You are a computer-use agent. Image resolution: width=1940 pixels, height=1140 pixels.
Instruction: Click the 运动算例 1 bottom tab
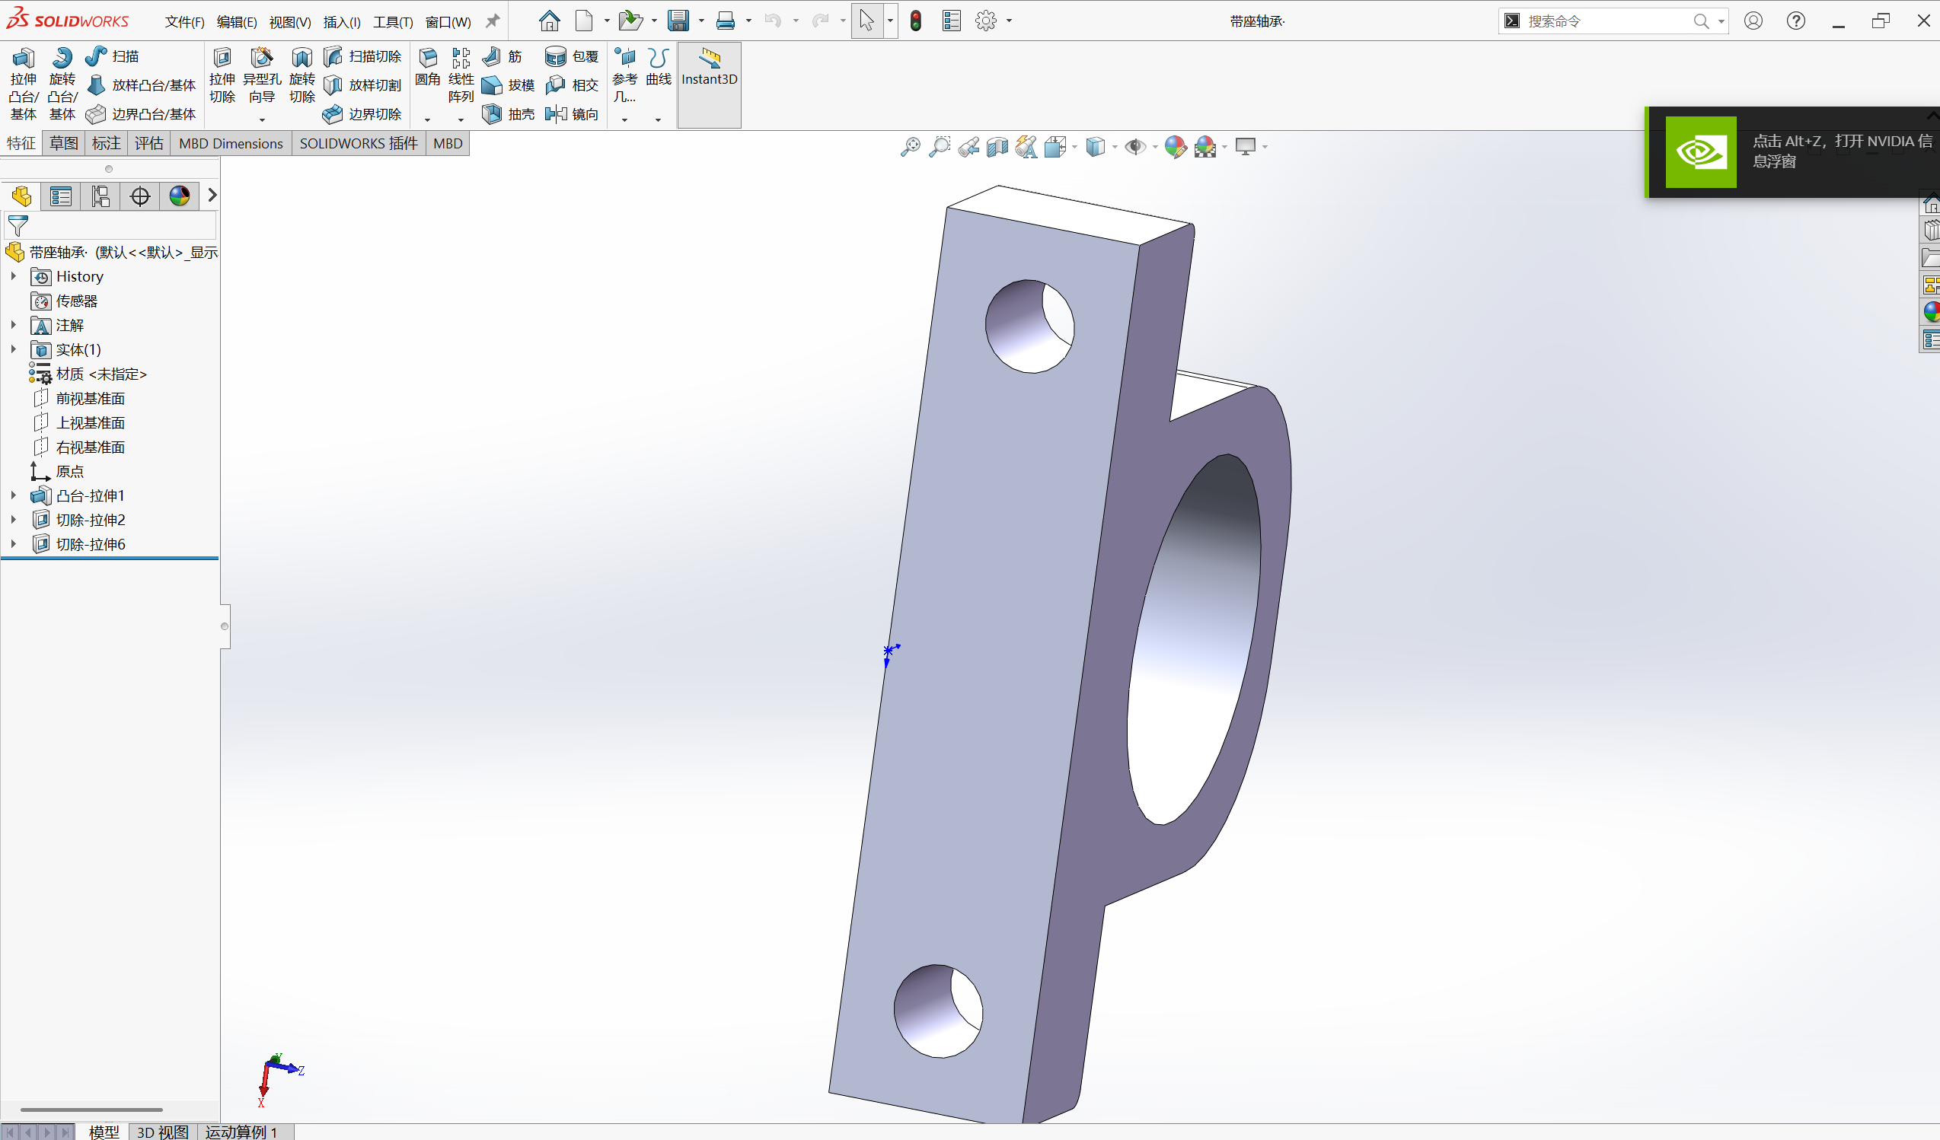[241, 1132]
